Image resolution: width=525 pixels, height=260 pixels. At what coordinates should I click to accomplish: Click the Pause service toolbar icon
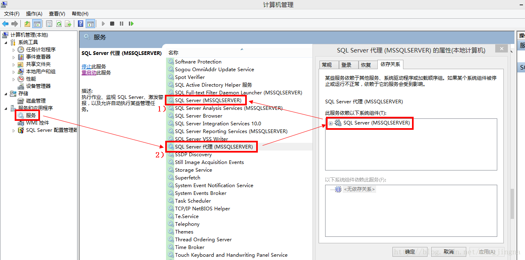coord(122,24)
